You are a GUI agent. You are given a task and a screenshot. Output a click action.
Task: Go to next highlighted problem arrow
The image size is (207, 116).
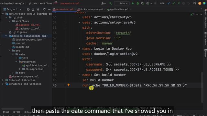pos(201,14)
